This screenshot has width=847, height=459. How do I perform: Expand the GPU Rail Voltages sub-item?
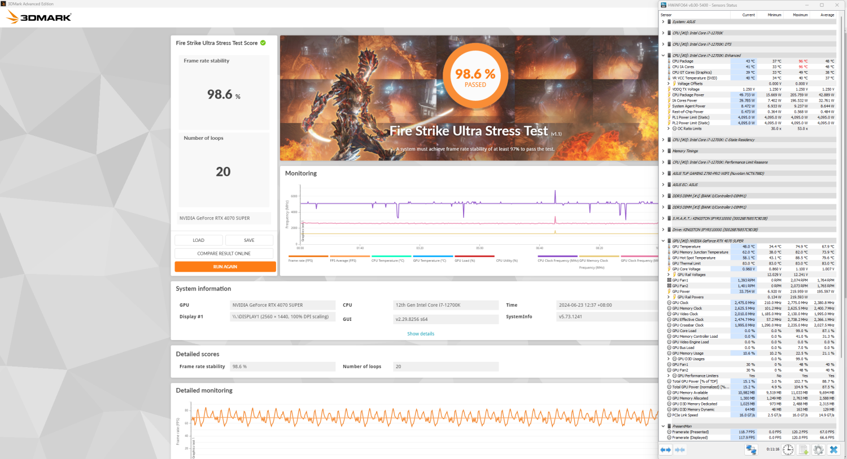(669, 275)
